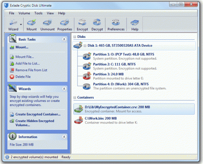Select Disk 1: 465 GB row

click(134, 46)
